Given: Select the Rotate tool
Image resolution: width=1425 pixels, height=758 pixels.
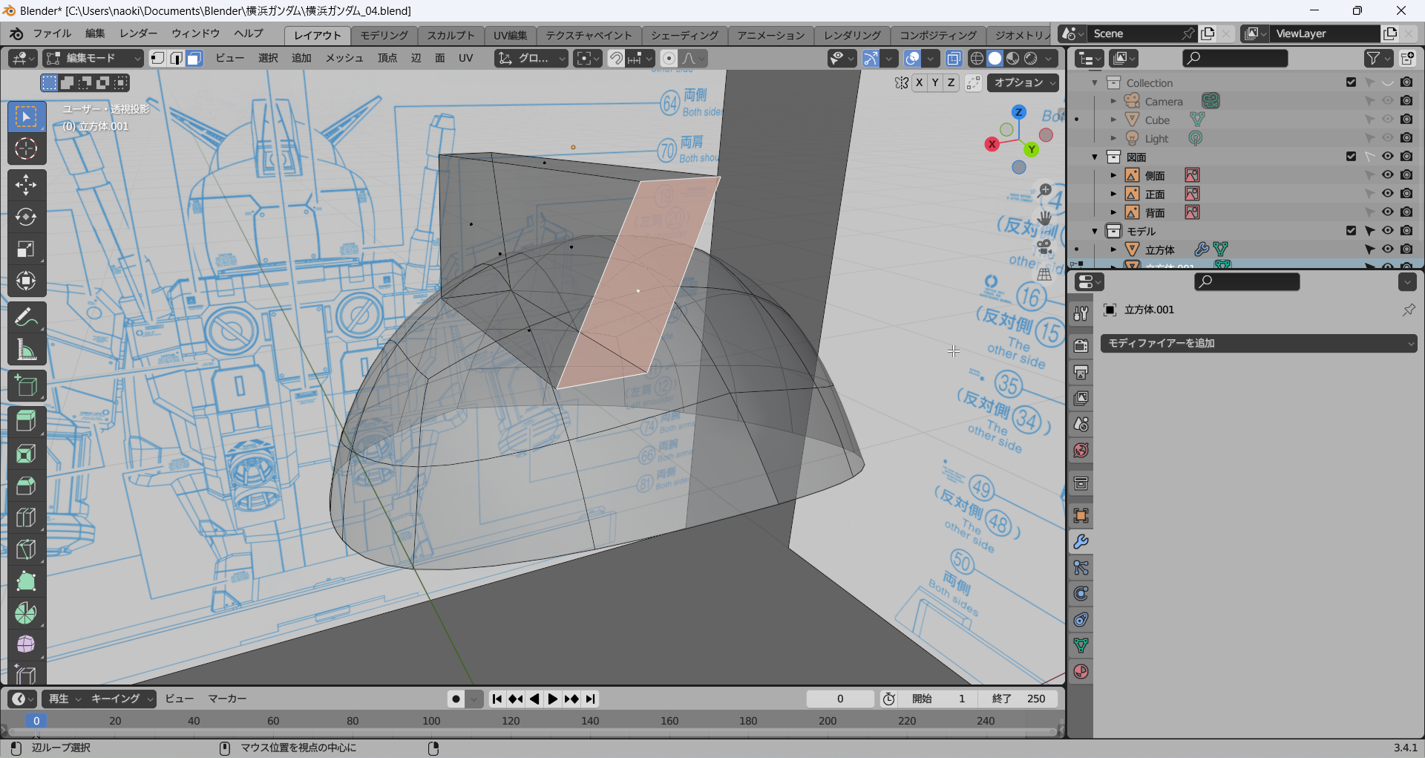Looking at the screenshot, I should point(26,217).
